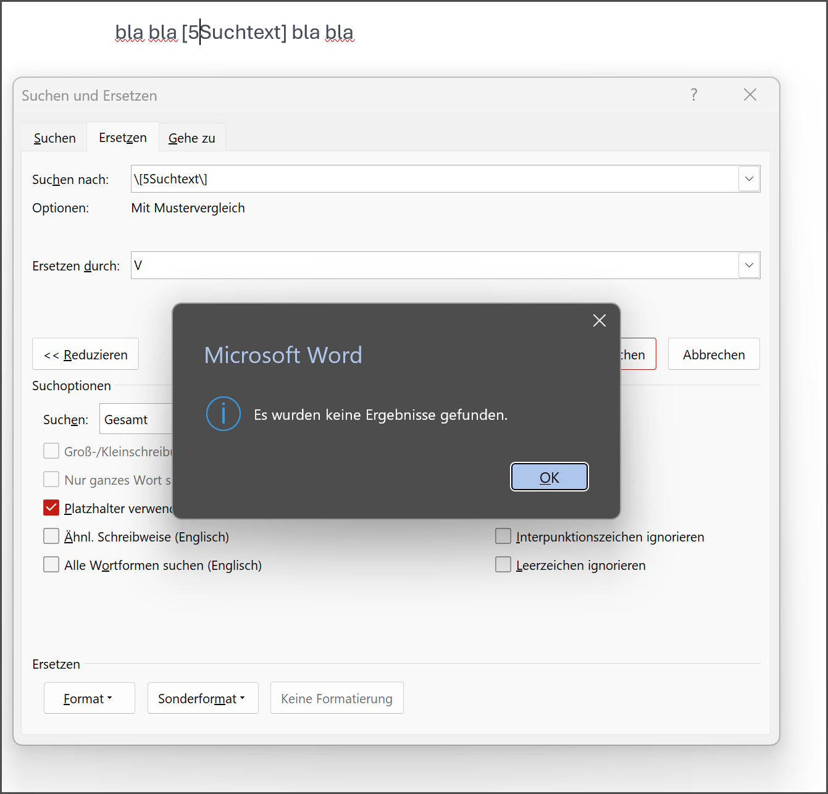Uncheck Platzhalter verwenden checkbox

[51, 508]
